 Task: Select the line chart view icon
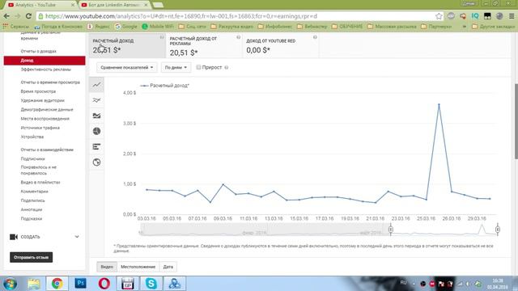96,85
